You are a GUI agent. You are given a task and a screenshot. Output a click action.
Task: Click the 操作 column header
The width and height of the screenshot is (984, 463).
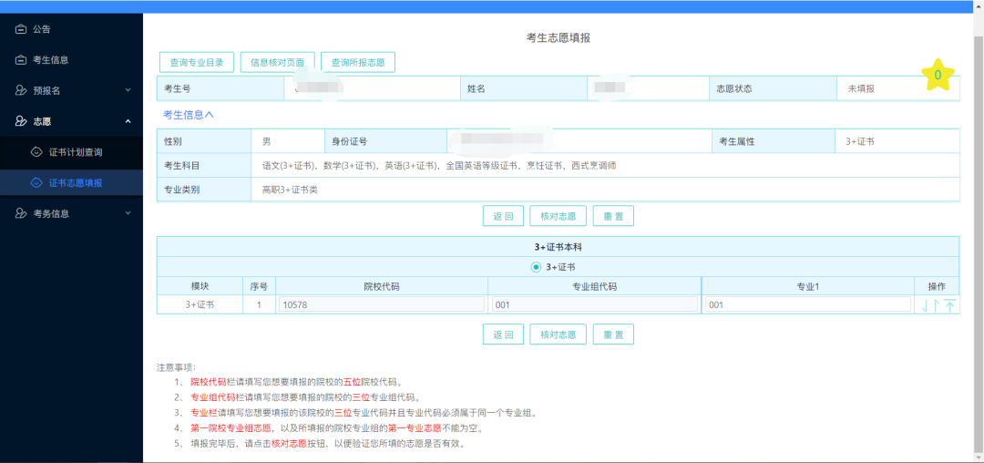pyautogui.click(x=937, y=286)
